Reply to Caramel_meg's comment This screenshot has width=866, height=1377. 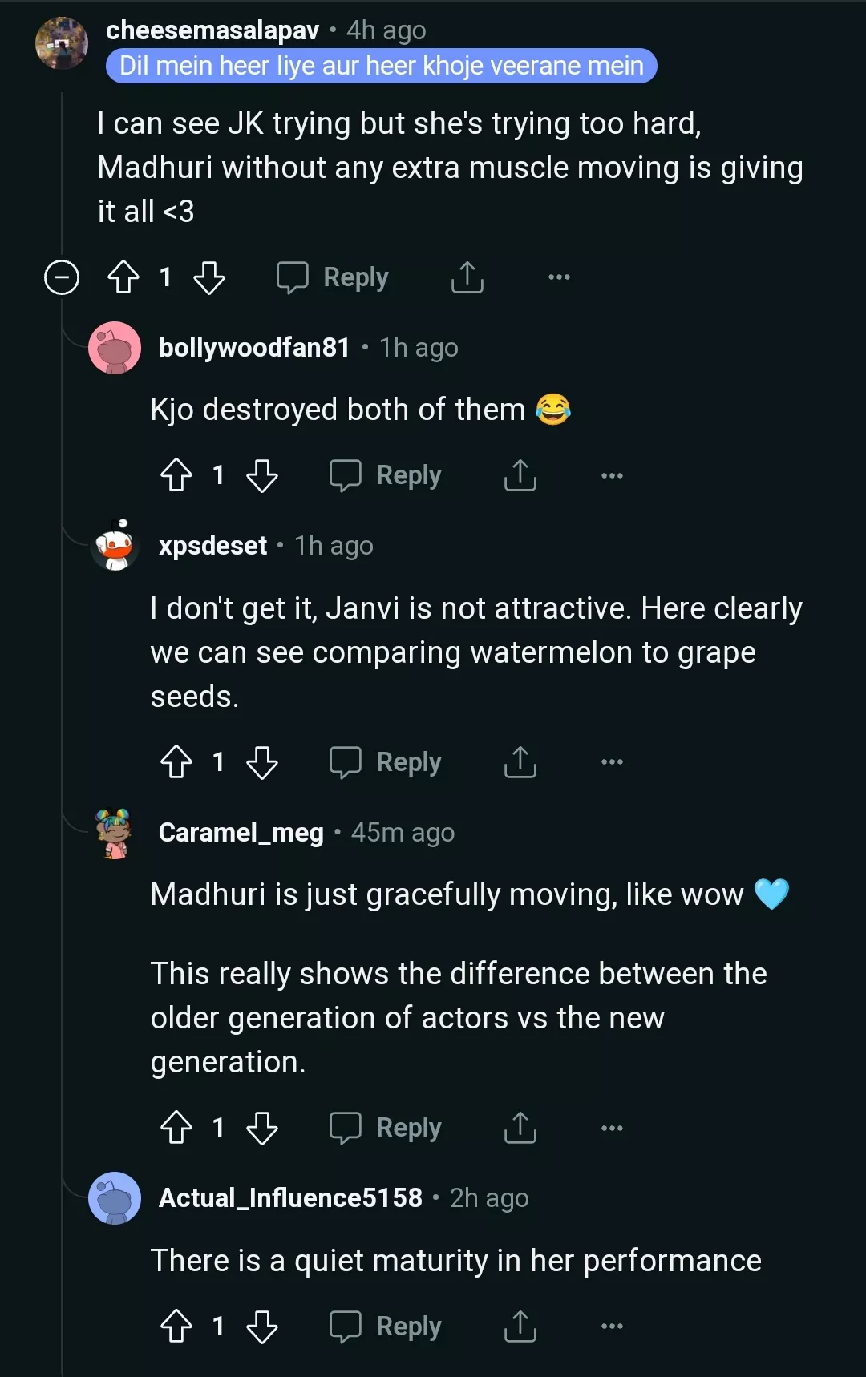(x=386, y=1128)
